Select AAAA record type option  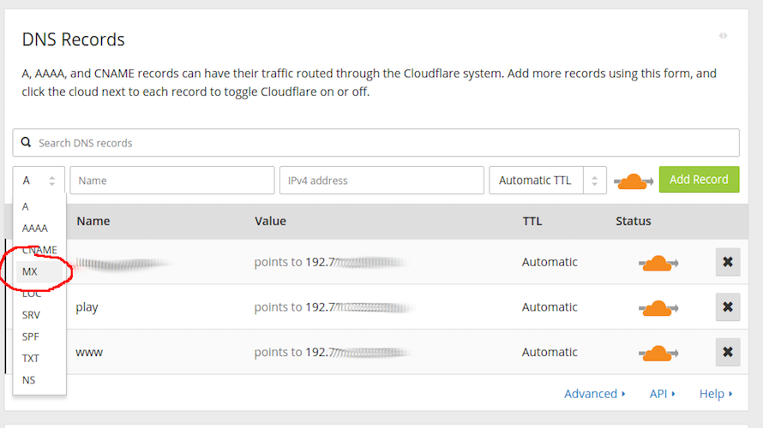[x=34, y=229]
